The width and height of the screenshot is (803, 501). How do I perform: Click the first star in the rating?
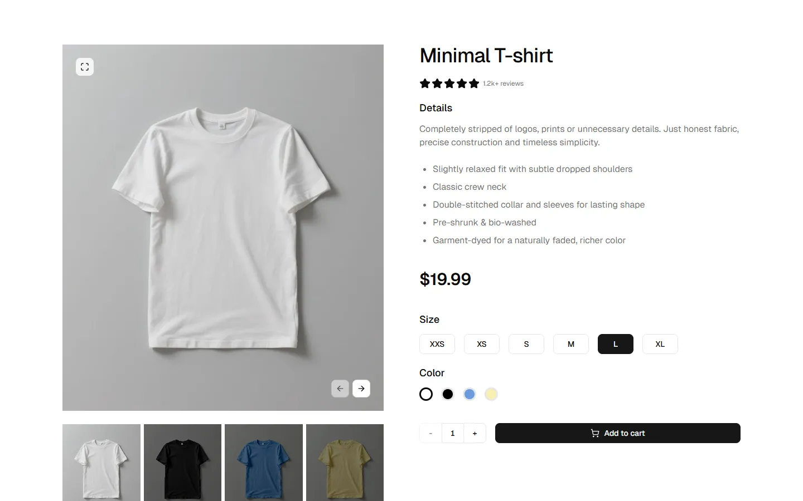(424, 83)
